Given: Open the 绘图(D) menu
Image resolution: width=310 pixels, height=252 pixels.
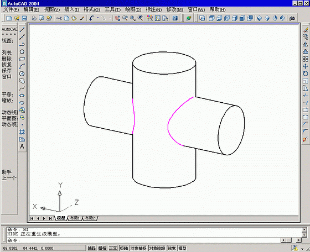Looking at the screenshot, I should pos(133,9).
